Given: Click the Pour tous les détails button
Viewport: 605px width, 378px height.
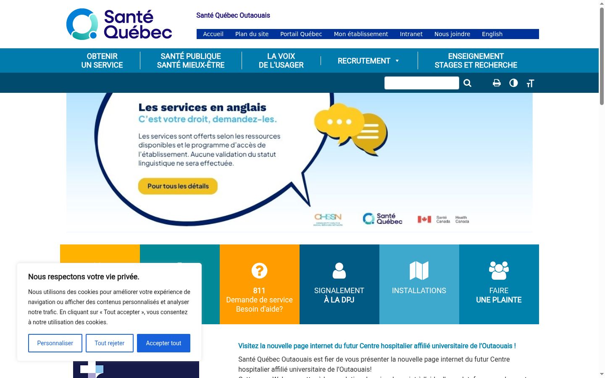Looking at the screenshot, I should [x=178, y=186].
